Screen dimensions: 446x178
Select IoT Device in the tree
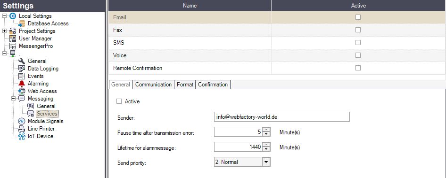click(41, 136)
